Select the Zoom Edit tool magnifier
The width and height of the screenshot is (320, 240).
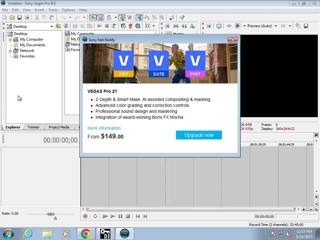click(162, 17)
